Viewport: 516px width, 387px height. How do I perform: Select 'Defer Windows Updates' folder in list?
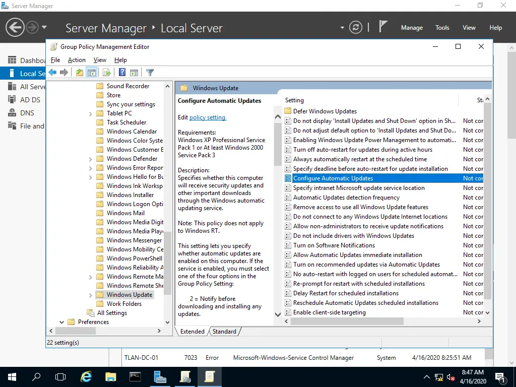tap(325, 111)
